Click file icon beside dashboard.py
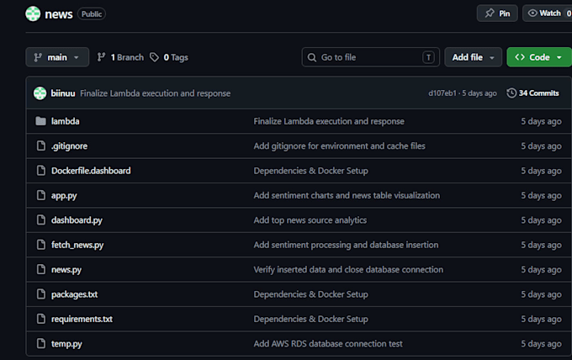 [x=41, y=220]
